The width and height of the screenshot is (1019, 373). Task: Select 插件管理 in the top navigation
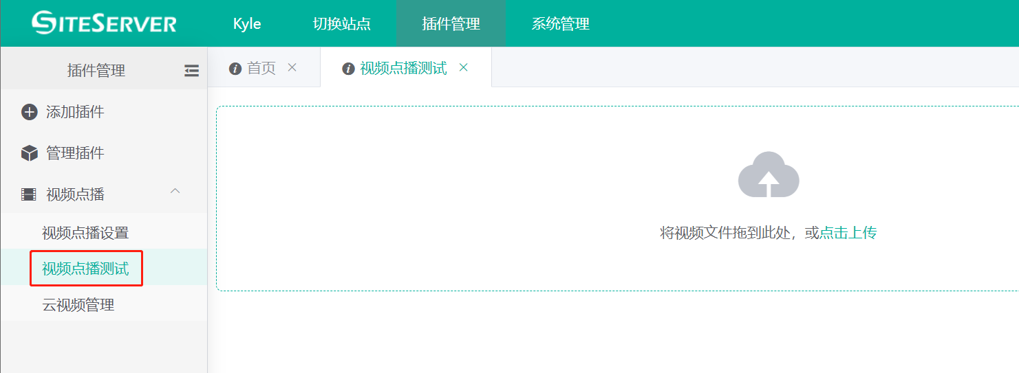click(x=451, y=23)
